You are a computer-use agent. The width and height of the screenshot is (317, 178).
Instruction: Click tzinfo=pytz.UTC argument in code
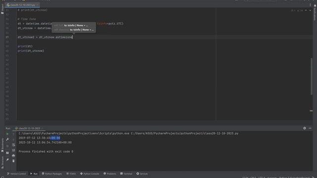(109, 24)
